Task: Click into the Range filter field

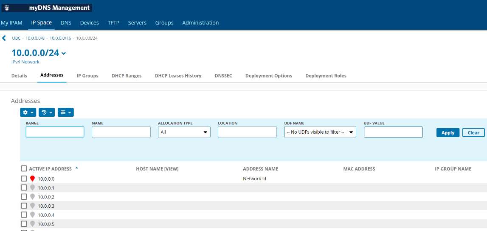Action: pos(55,132)
